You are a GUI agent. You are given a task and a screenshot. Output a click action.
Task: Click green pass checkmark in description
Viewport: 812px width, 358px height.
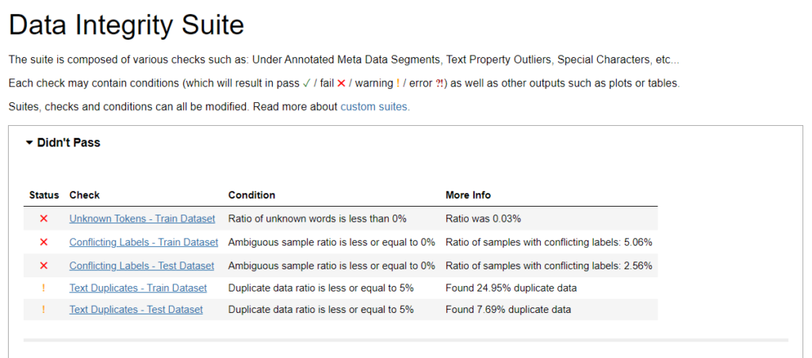pos(306,83)
